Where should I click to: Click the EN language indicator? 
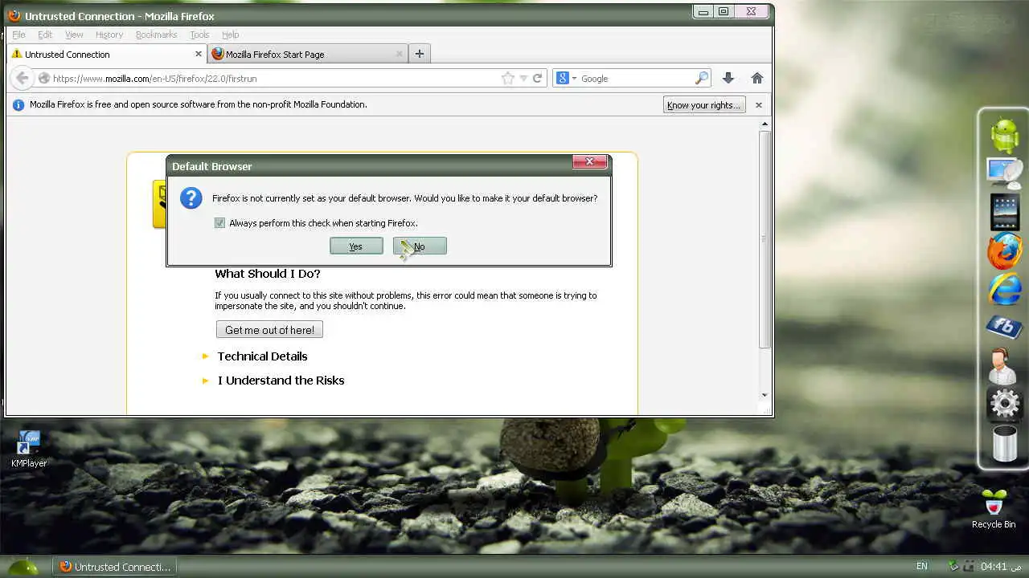pyautogui.click(x=922, y=566)
